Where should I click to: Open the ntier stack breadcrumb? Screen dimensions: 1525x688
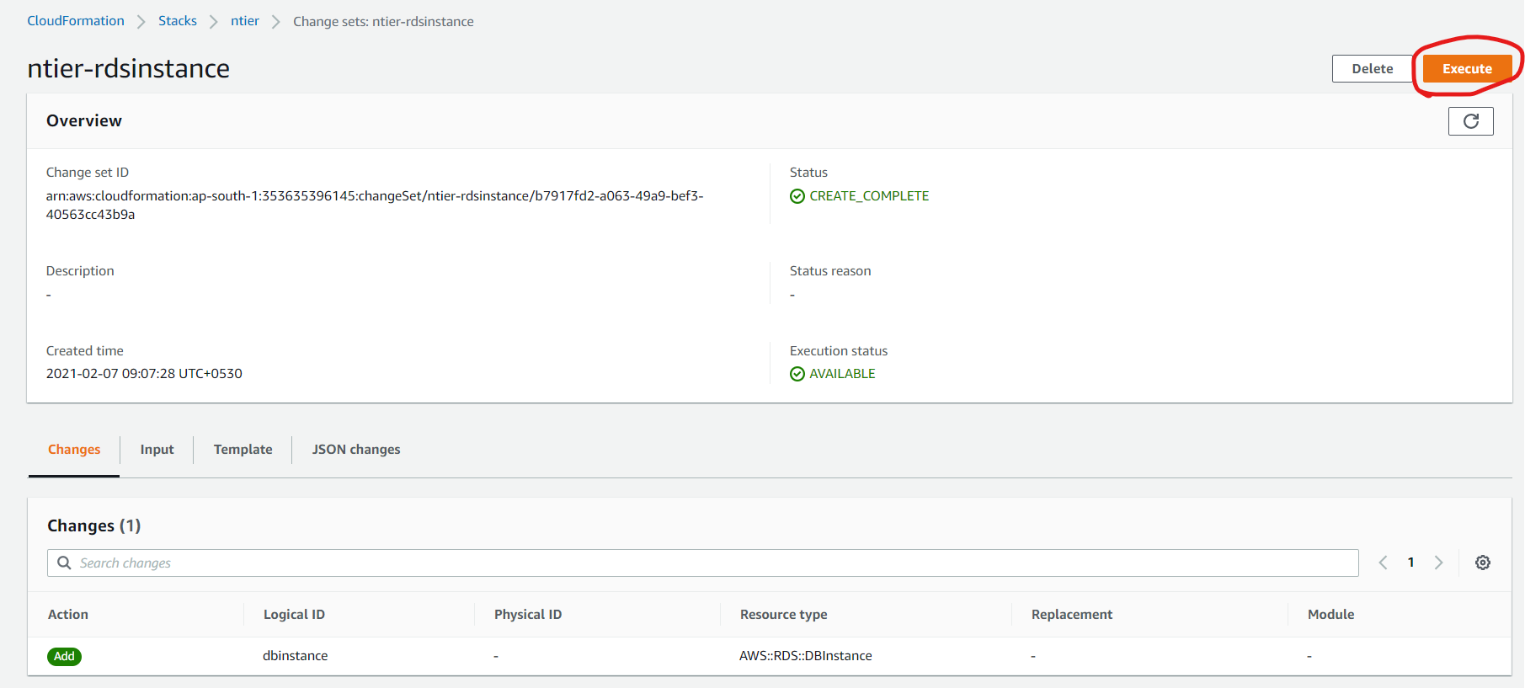pos(245,21)
